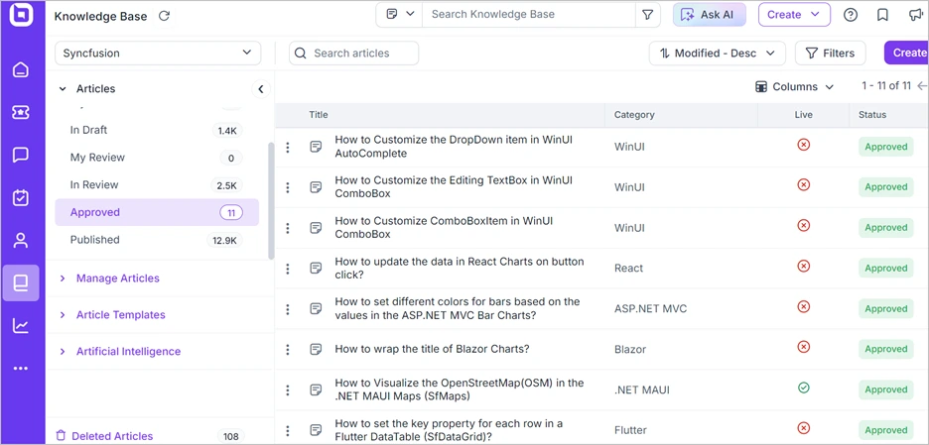Open the Create split dropdown in top bar
The height and width of the screenshot is (445, 929).
794,15
